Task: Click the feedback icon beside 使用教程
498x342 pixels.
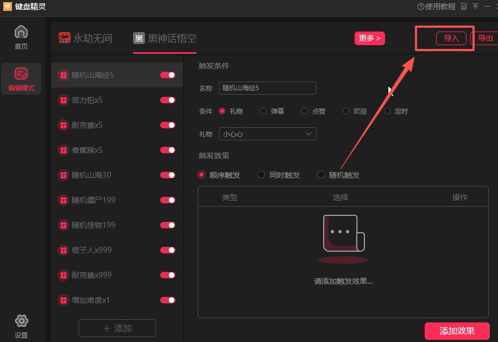Action: click(464, 7)
